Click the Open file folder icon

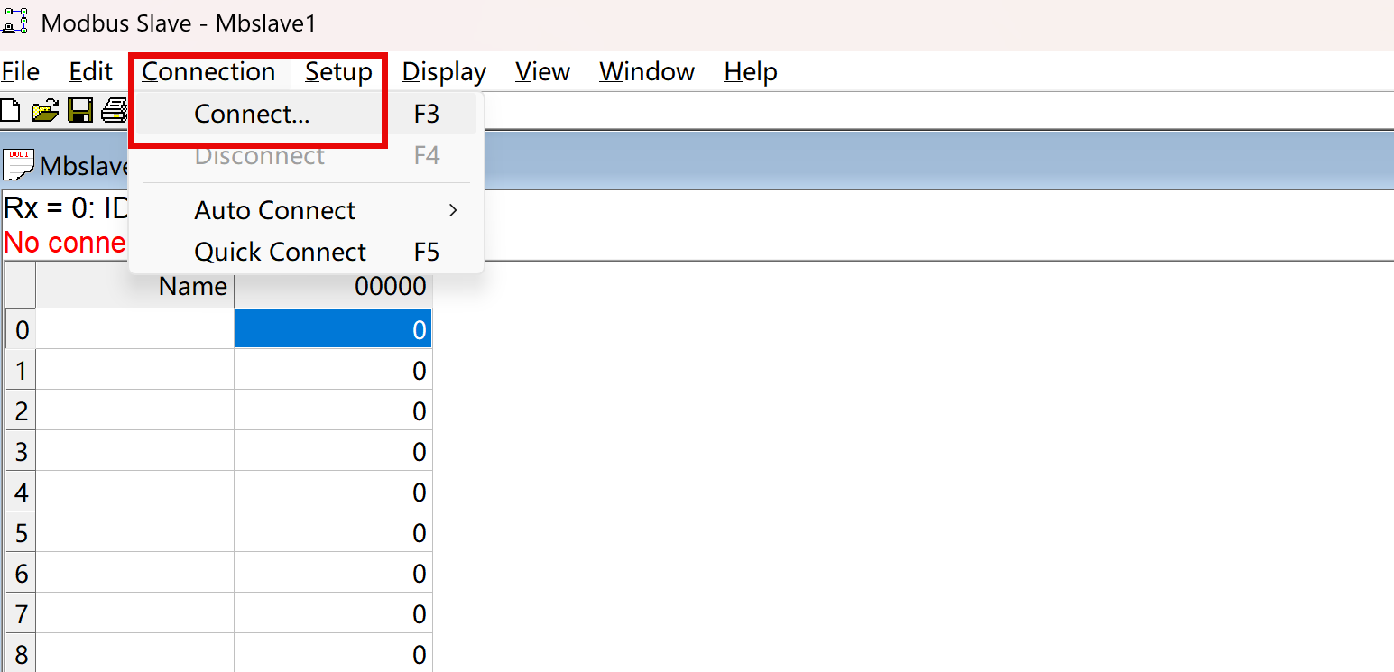[x=44, y=111]
